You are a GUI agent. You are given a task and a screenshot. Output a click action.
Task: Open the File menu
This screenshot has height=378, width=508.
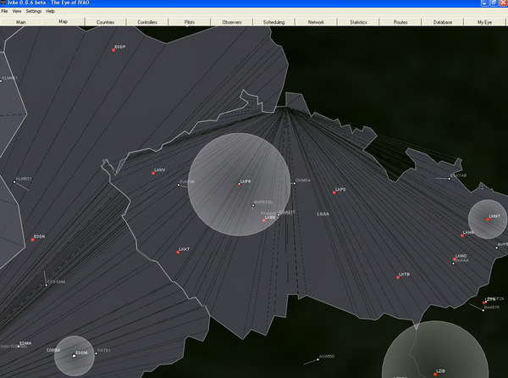click(x=5, y=12)
